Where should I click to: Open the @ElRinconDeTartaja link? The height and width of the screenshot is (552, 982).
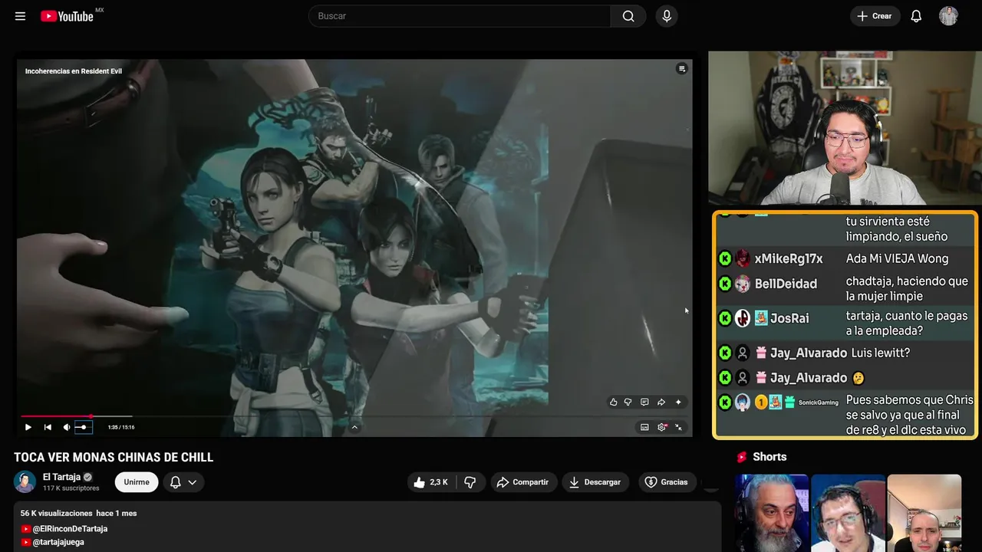point(70,529)
